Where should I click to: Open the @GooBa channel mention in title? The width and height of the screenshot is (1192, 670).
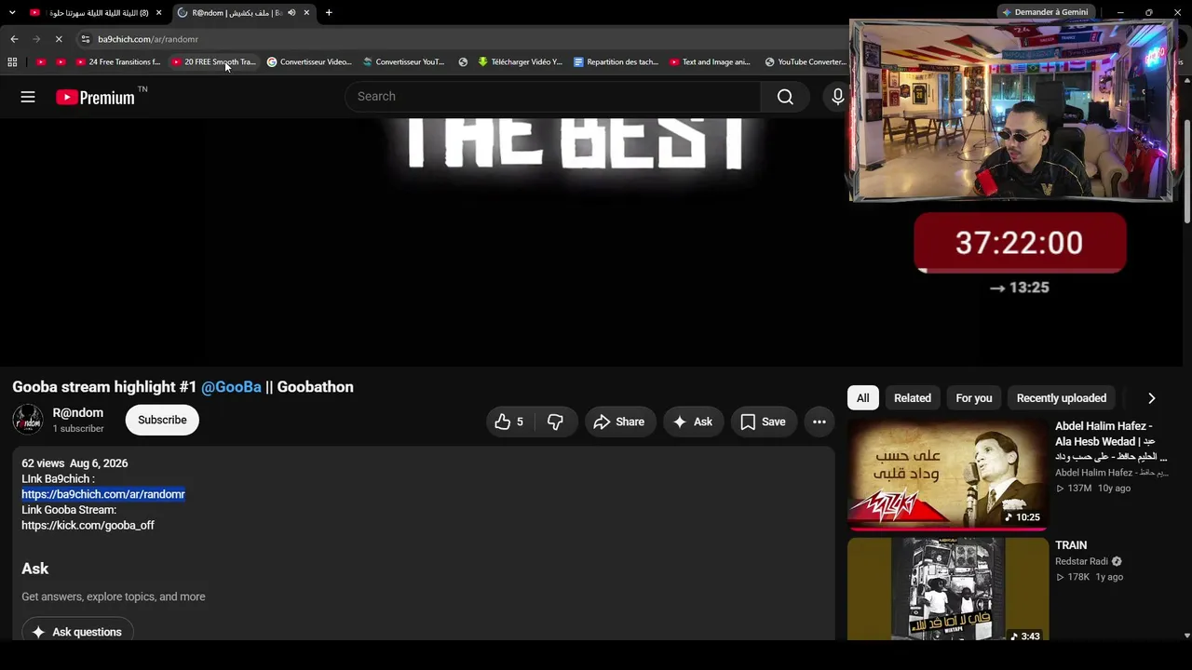pos(231,387)
